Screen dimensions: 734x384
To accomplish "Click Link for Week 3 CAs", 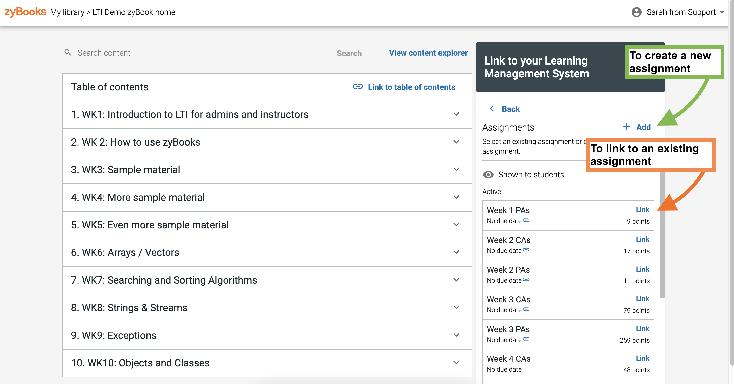I will (642, 299).
